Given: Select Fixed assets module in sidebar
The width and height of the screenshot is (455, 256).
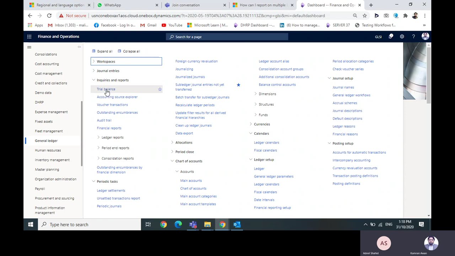Looking at the screenshot, I should pos(44,122).
